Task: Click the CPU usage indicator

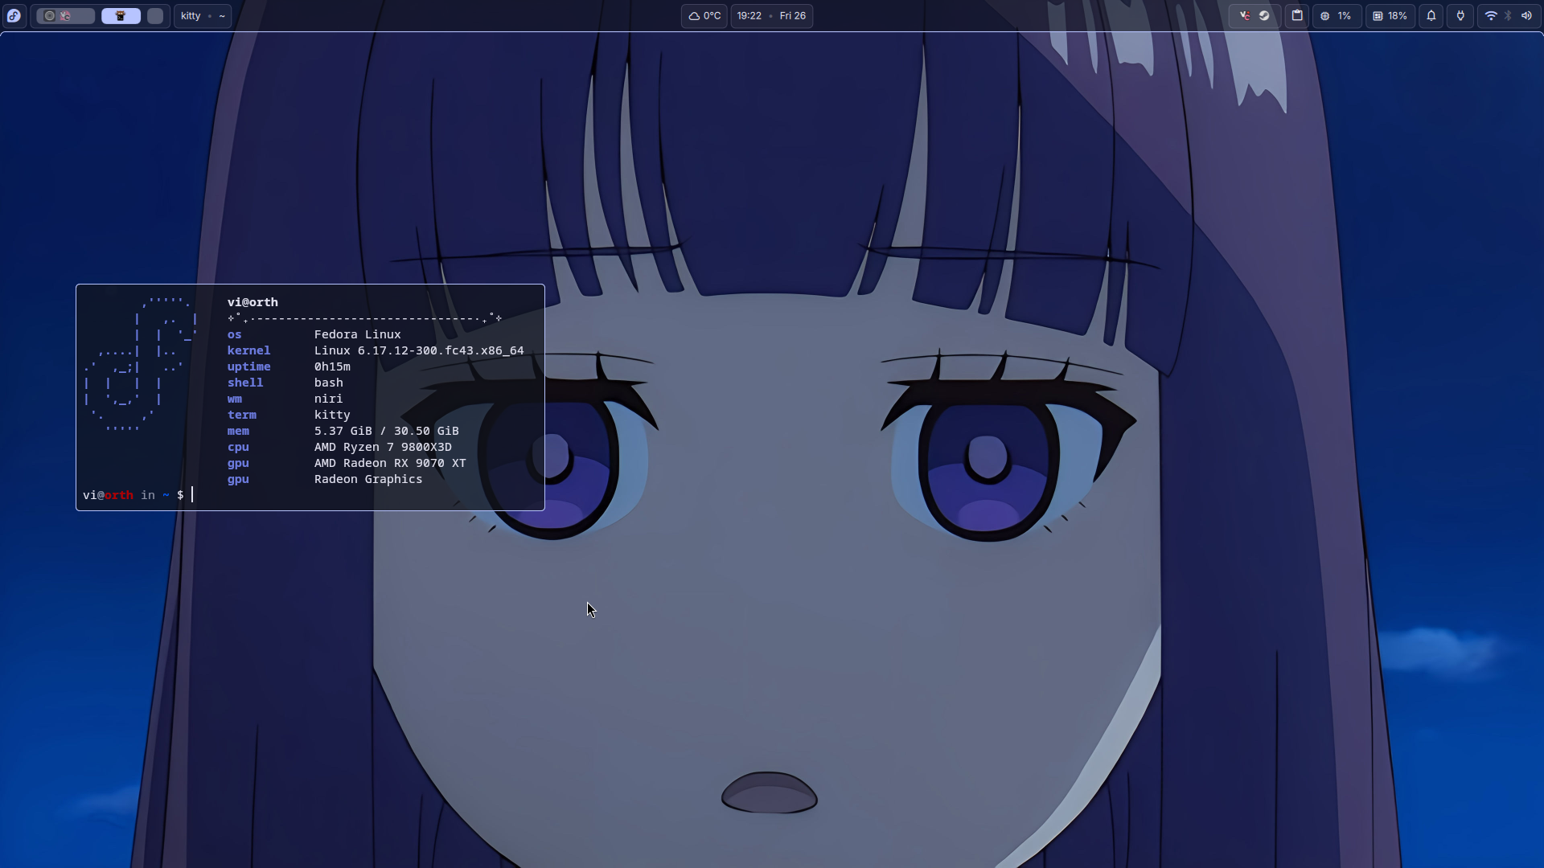Action: click(1336, 15)
